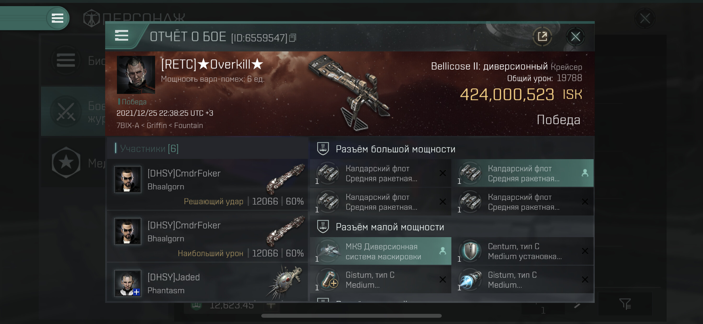Click the 7BIX-A Griffin Fountain location link
This screenshot has width=703, height=324.
(160, 125)
